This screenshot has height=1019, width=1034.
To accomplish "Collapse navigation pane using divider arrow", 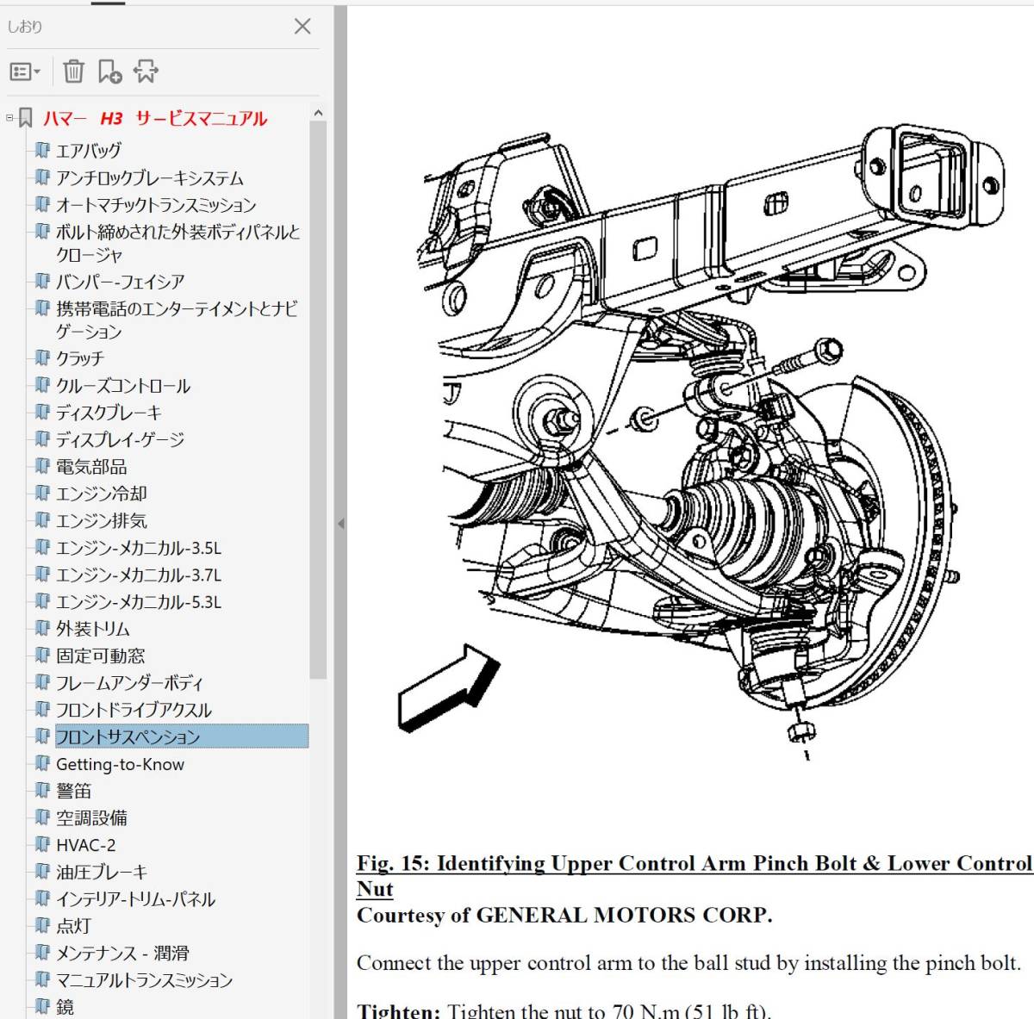I will [x=340, y=523].
